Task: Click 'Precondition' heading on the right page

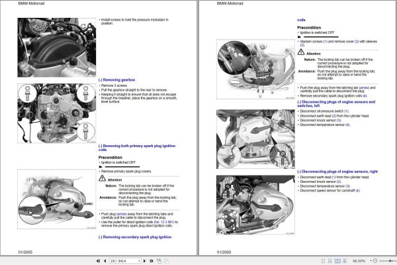Action: pyautogui.click(x=309, y=28)
